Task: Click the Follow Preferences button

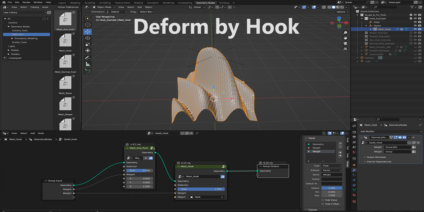Action: [x=68, y=7]
